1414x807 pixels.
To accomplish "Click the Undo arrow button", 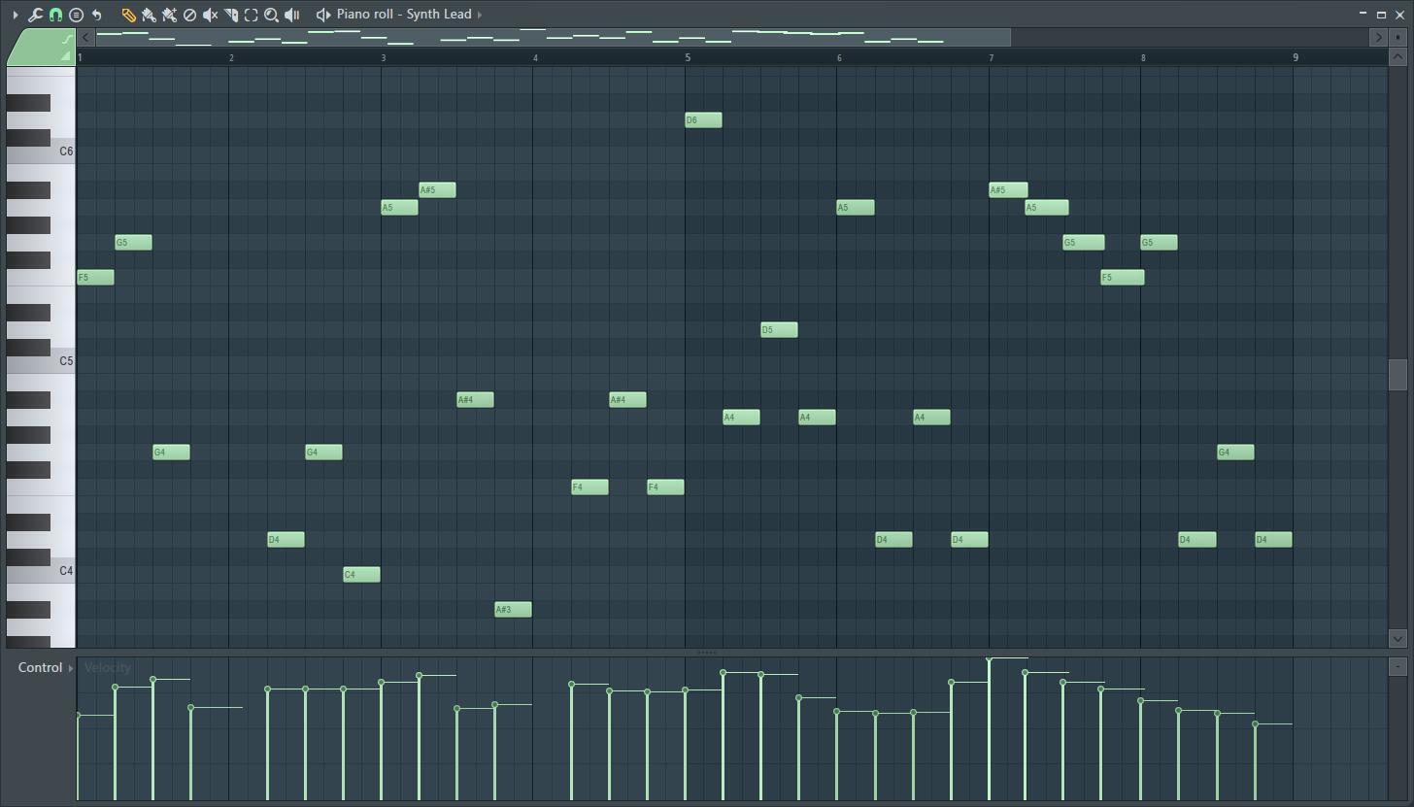I will [97, 14].
